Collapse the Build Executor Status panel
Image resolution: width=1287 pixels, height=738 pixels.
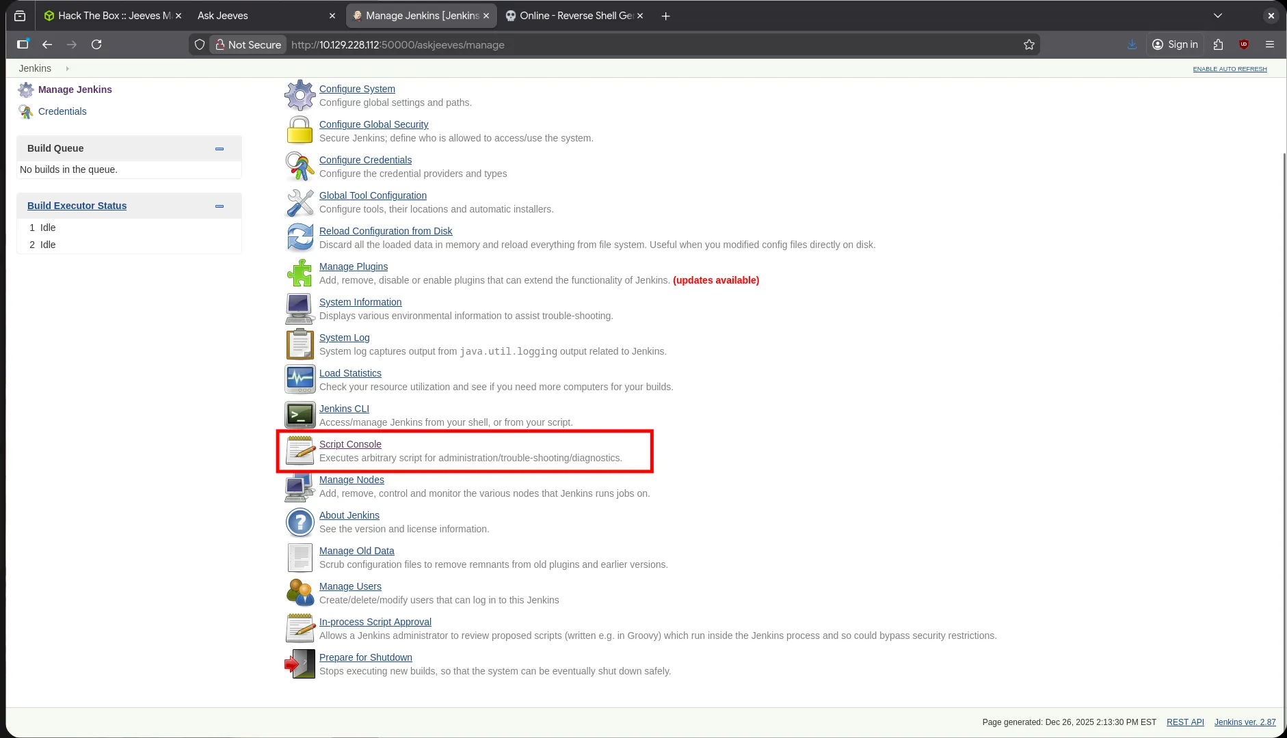(x=220, y=206)
